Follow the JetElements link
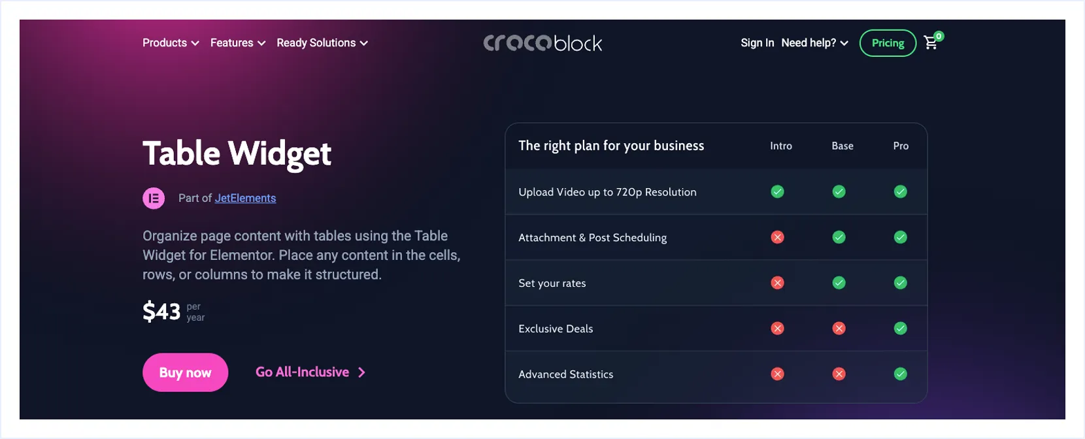The width and height of the screenshot is (1085, 439). pos(245,198)
